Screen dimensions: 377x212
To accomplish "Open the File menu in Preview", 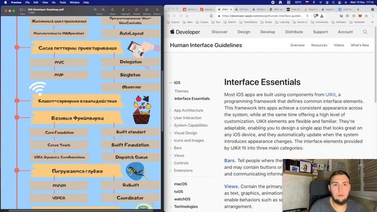I will pyautogui.click(x=28, y=2).
